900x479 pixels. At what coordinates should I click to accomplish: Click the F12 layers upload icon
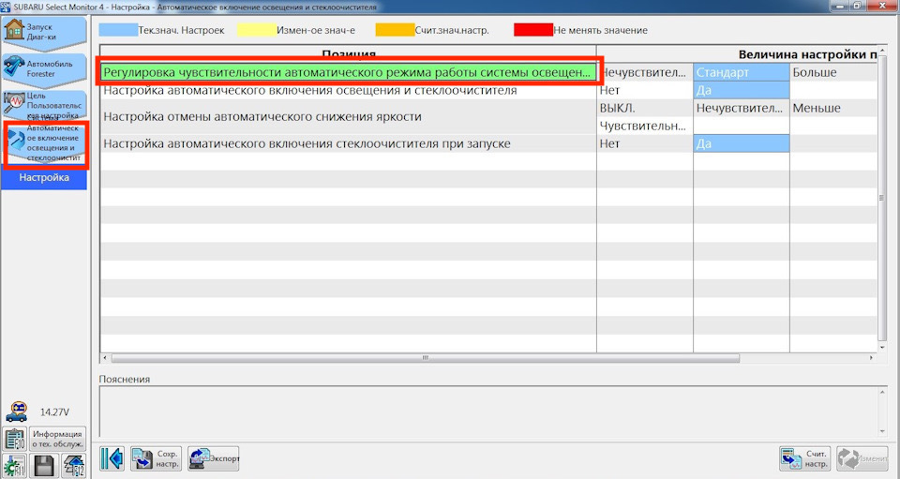pyautogui.click(x=74, y=466)
